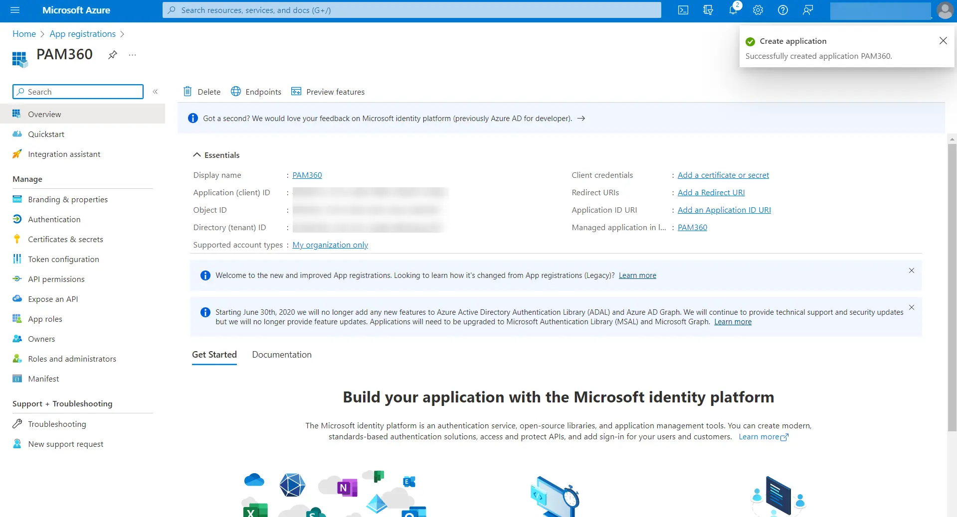The height and width of the screenshot is (517, 957).
Task: Open the hamburger portal menu
Action: point(15,10)
